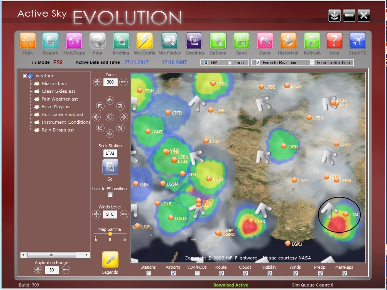The image size is (387, 290).
Task: Select Fair Weather.ast weather theme
Action: coord(60,99)
